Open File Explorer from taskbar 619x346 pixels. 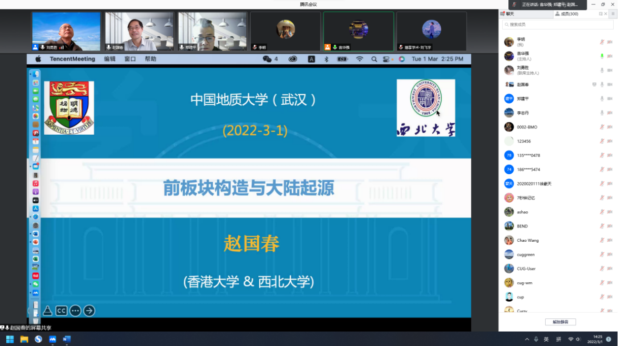[24, 339]
